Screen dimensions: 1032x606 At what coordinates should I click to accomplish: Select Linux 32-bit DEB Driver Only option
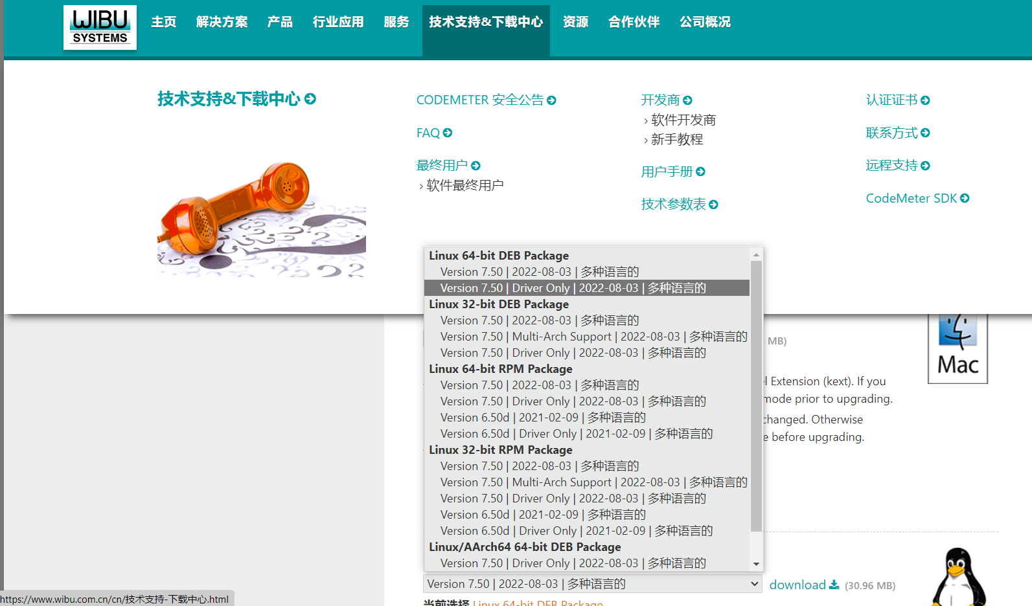(x=587, y=353)
